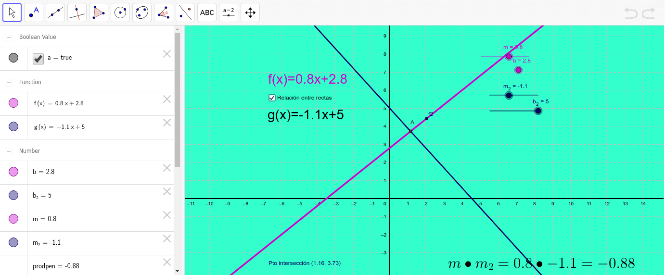Click the Function heading
Viewport: 665px width, 276px height.
click(x=30, y=82)
